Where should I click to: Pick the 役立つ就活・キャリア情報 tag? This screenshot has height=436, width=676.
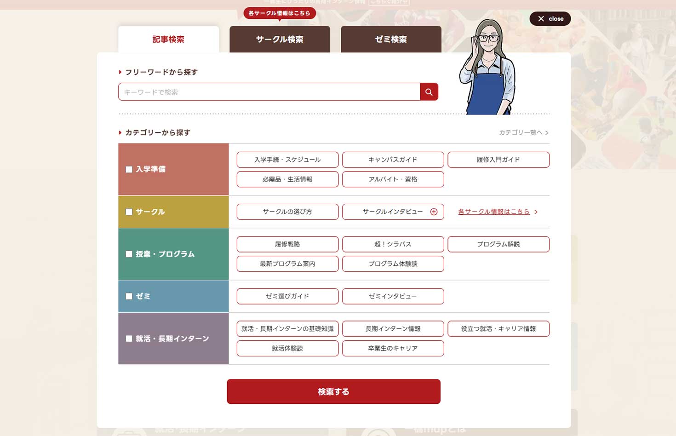click(x=498, y=329)
